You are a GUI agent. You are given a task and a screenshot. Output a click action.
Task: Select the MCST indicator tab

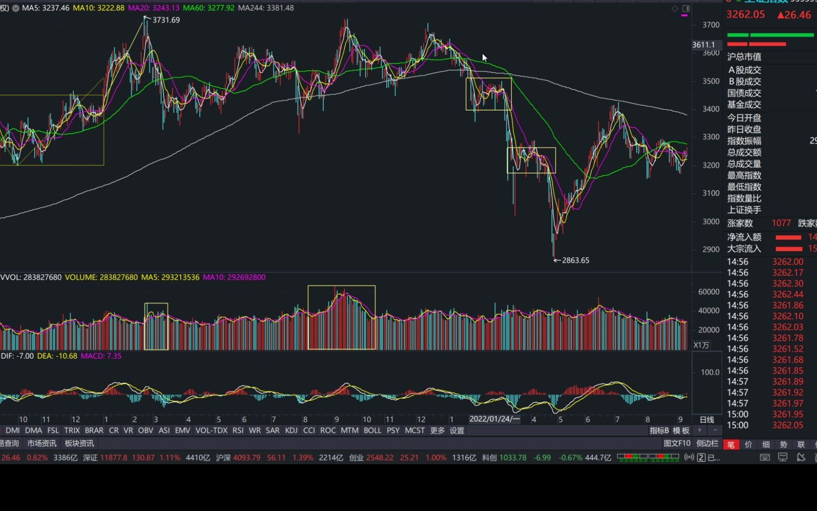click(415, 431)
